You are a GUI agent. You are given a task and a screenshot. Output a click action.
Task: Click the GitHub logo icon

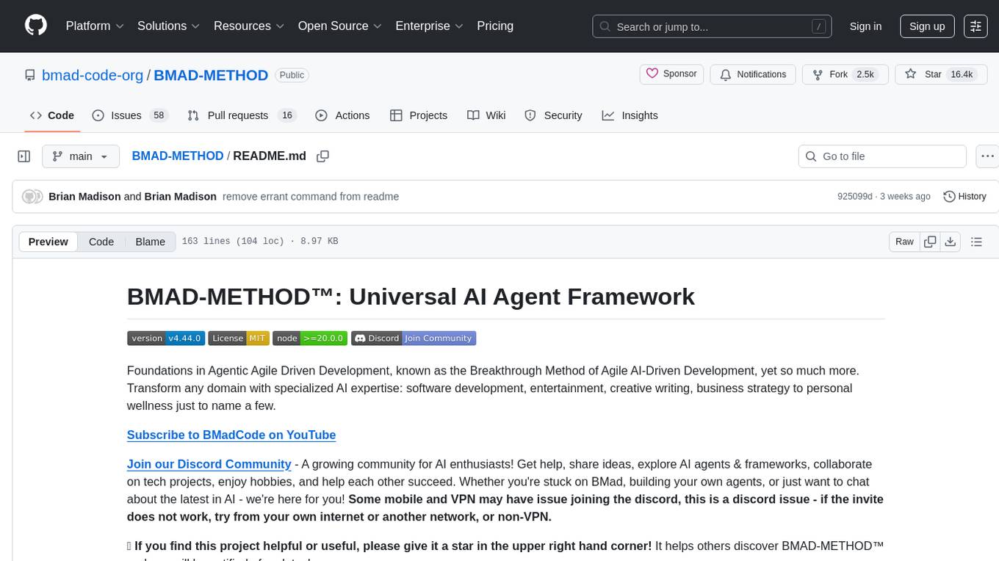tap(36, 26)
